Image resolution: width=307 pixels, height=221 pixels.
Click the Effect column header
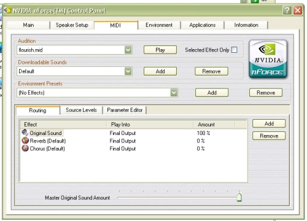[63, 125]
